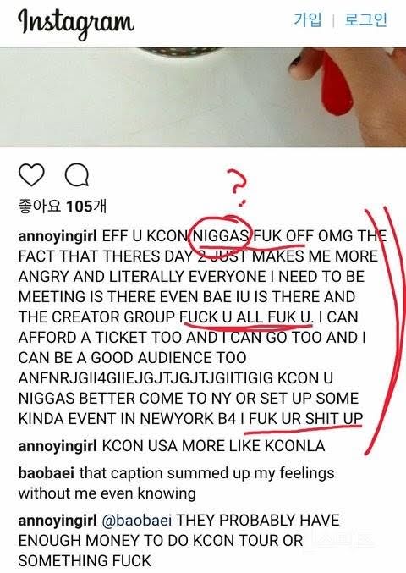Click the KCON USA MORE LIKE KCONLA comment
This screenshot has height=573, width=406.
point(213,446)
